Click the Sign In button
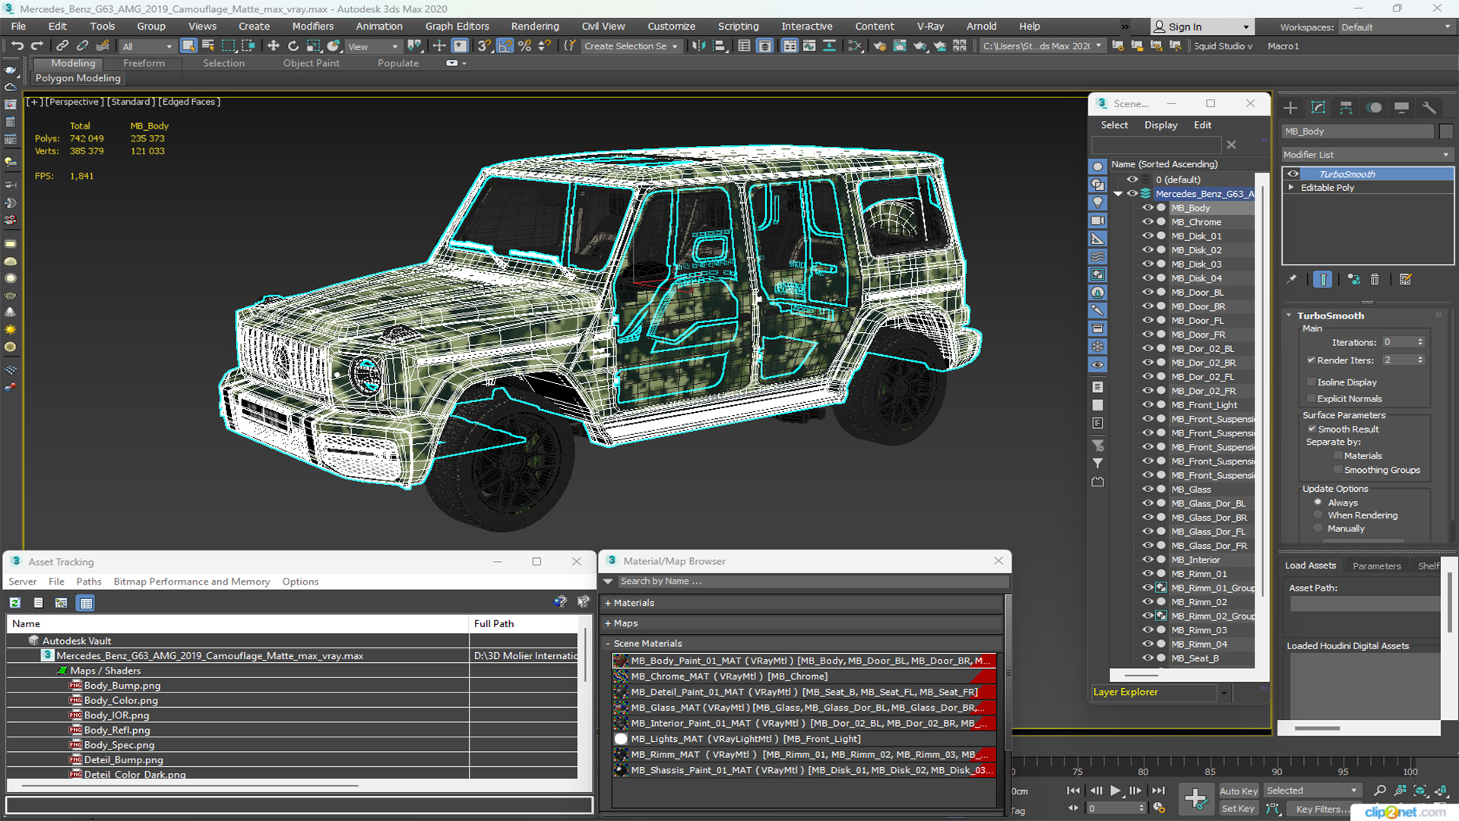The height and width of the screenshot is (821, 1459). point(1201,27)
